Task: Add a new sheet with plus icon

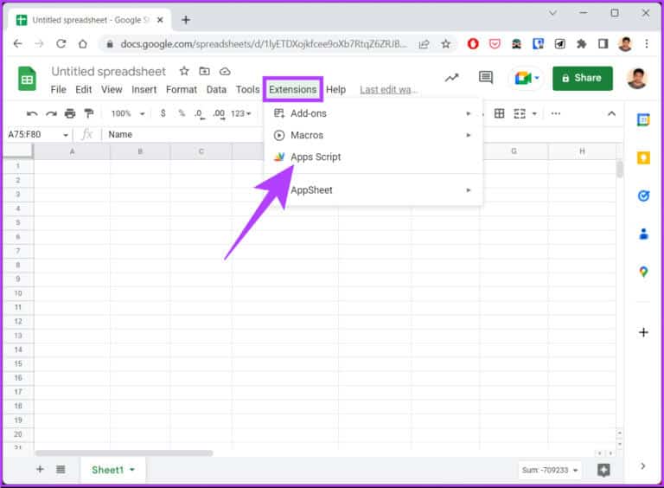Action: click(40, 469)
